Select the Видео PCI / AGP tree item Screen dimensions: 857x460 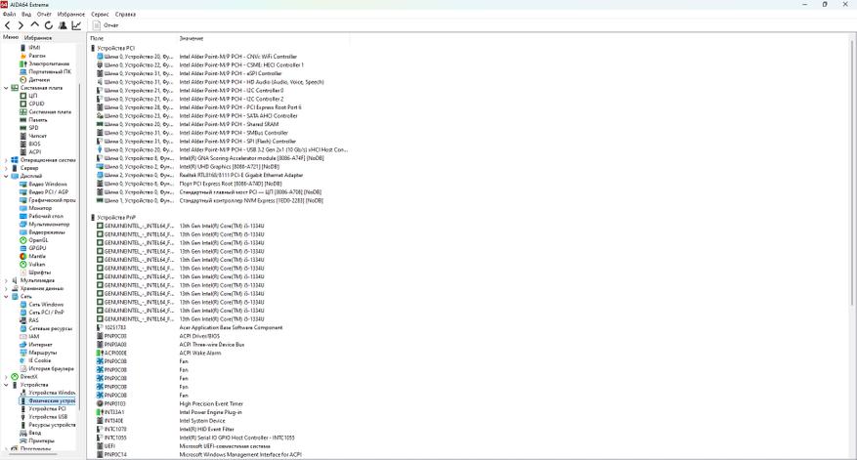point(49,192)
